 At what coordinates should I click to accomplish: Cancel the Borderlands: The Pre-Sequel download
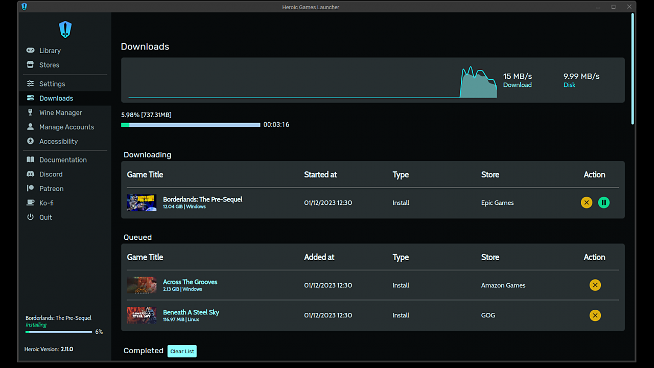[x=587, y=202]
